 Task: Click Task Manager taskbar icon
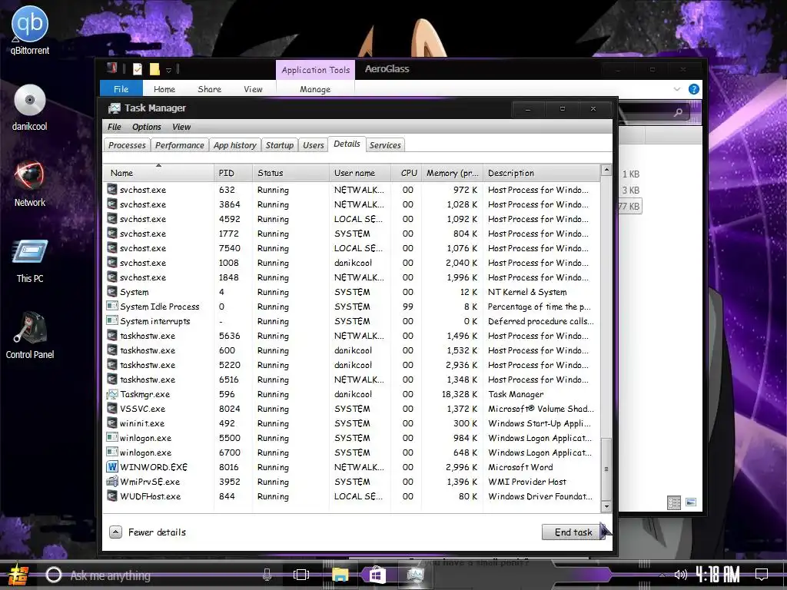tap(415, 575)
